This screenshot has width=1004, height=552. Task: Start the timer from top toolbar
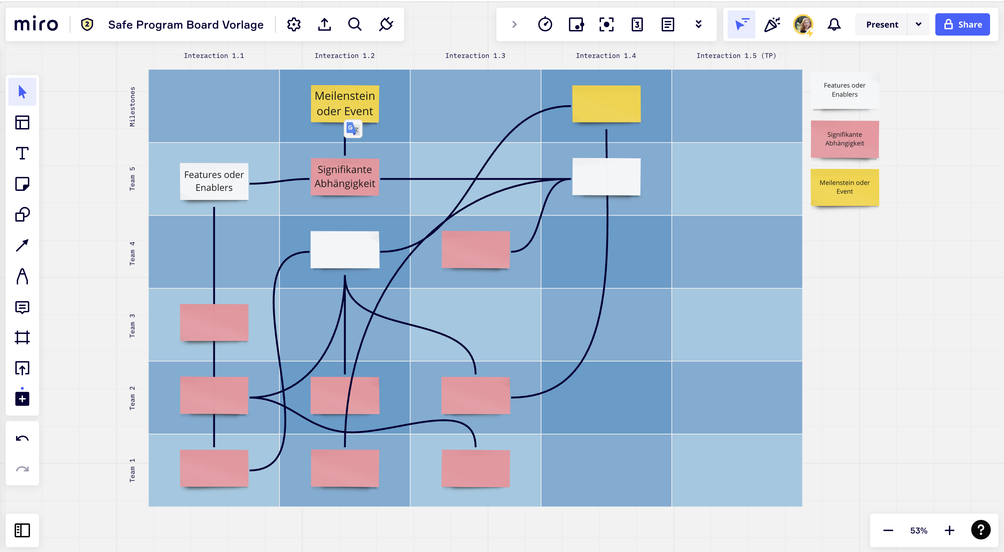pyautogui.click(x=545, y=24)
